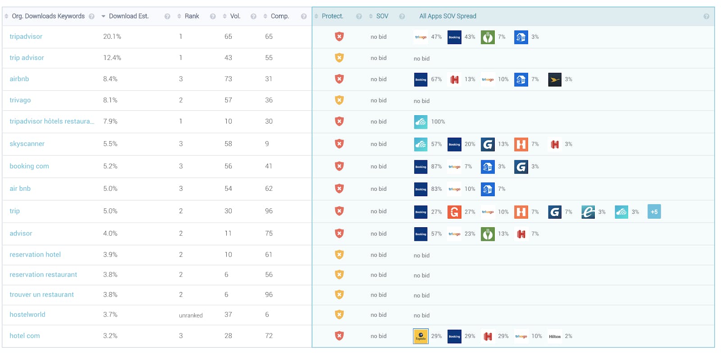
Task: Click the unranked value in the hostelworld row
Action: [191, 315]
